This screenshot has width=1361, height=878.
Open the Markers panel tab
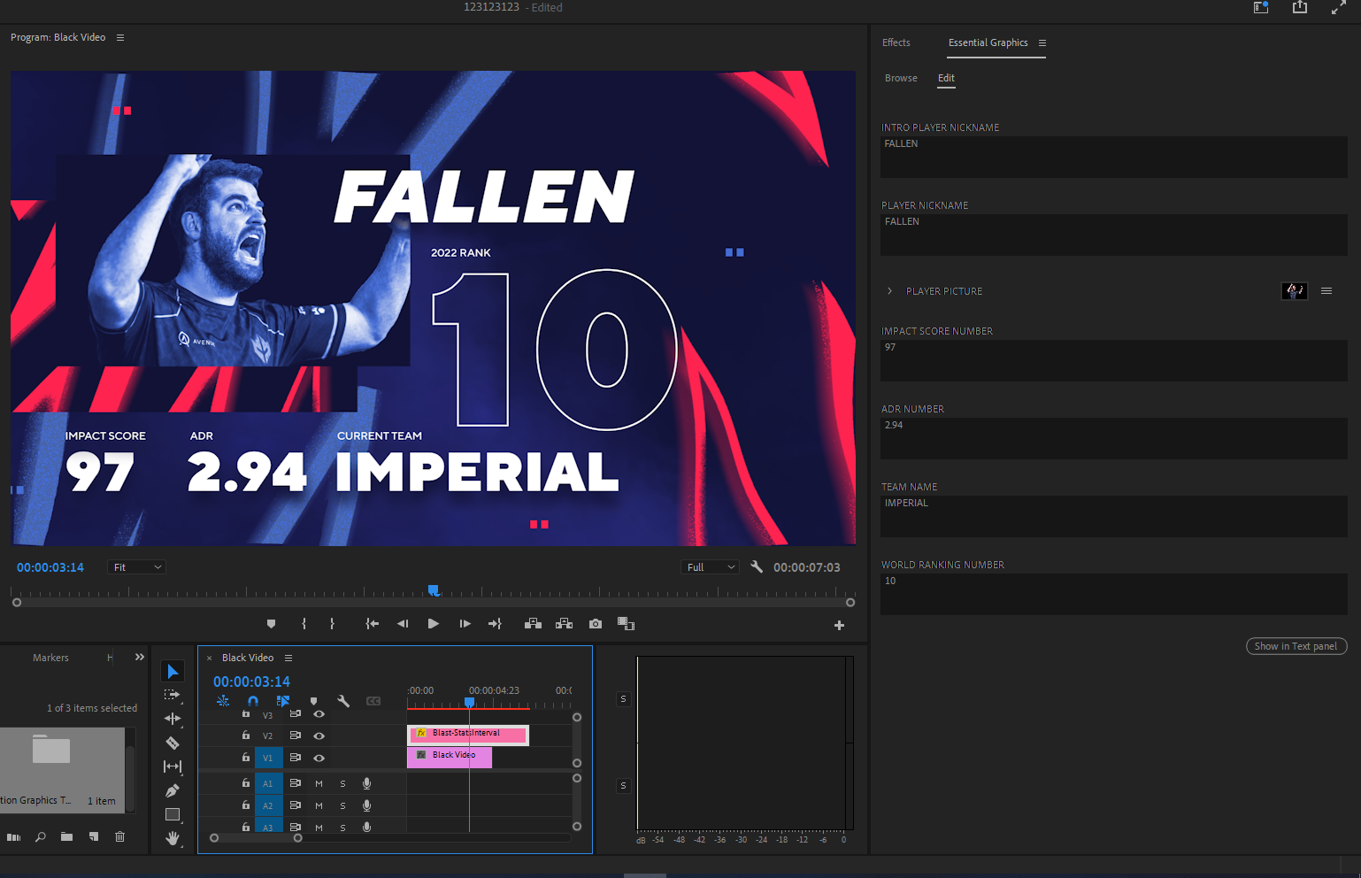click(x=50, y=658)
